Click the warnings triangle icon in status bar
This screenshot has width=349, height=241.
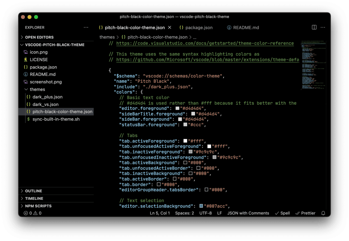(x=35, y=213)
